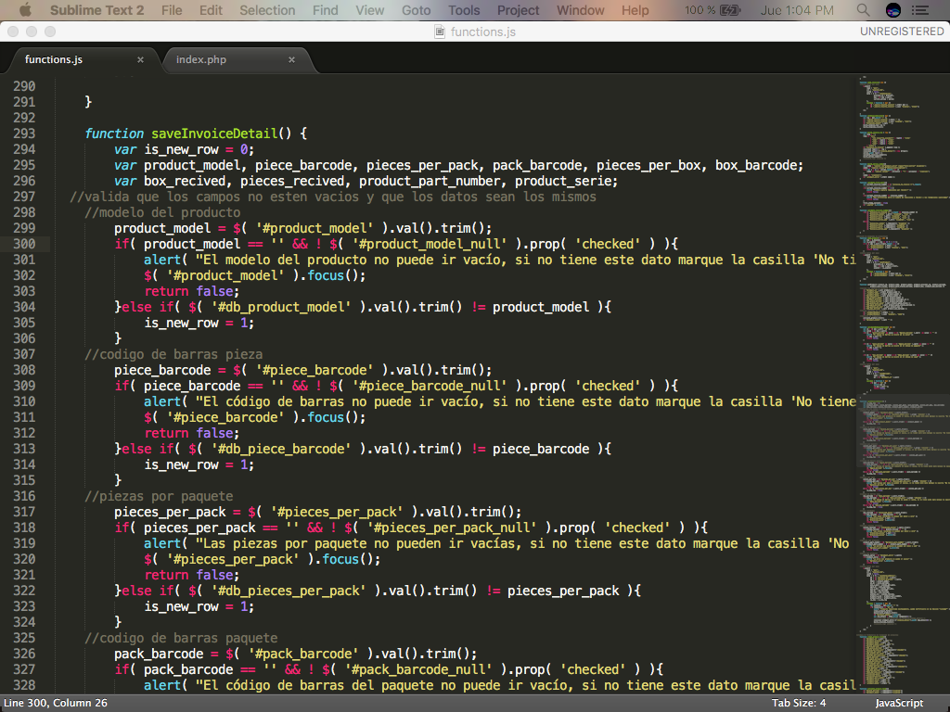Click the functions.js document icon in title bar
The height and width of the screenshot is (712, 950).
(x=440, y=32)
